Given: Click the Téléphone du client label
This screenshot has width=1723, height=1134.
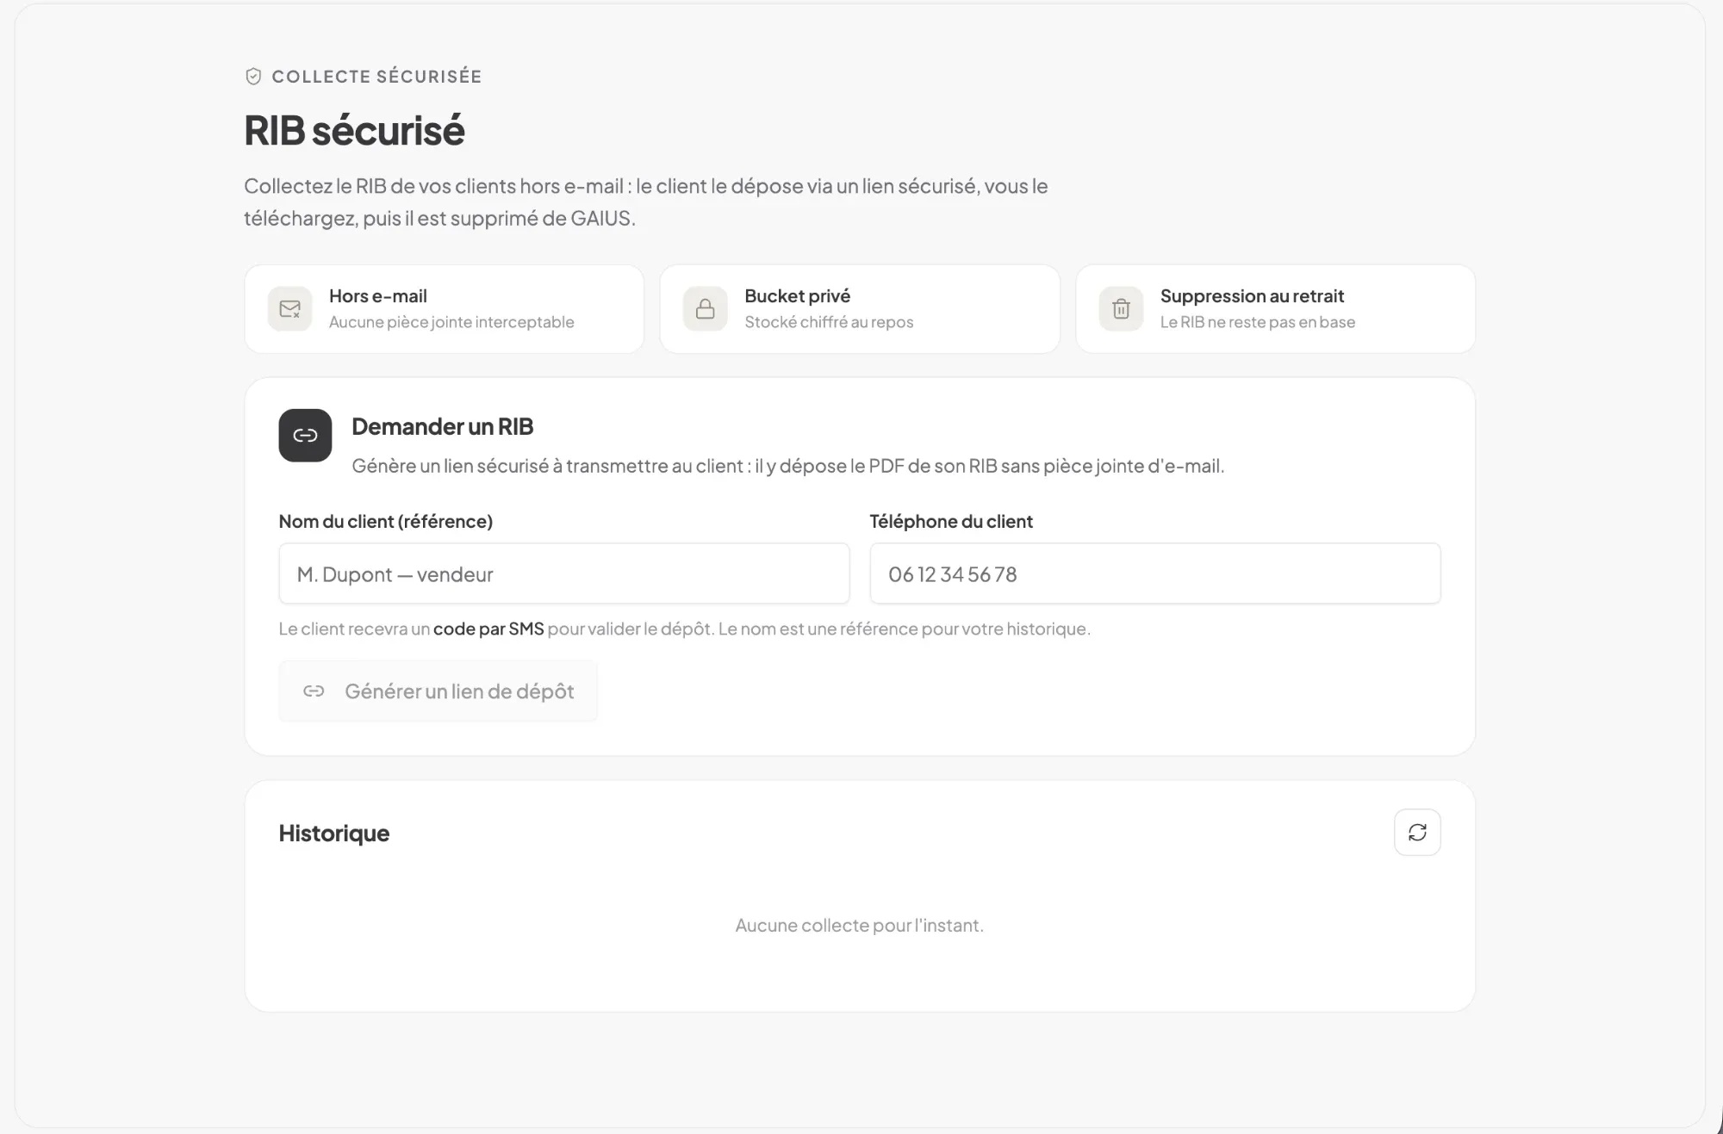Looking at the screenshot, I should pyautogui.click(x=951, y=522).
